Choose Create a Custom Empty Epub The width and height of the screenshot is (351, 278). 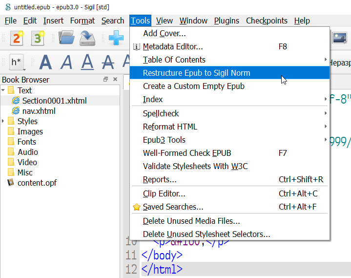coord(229,86)
